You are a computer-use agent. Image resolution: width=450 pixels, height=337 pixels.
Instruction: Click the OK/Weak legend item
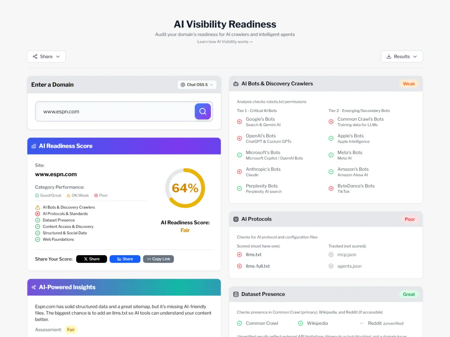(x=78, y=196)
